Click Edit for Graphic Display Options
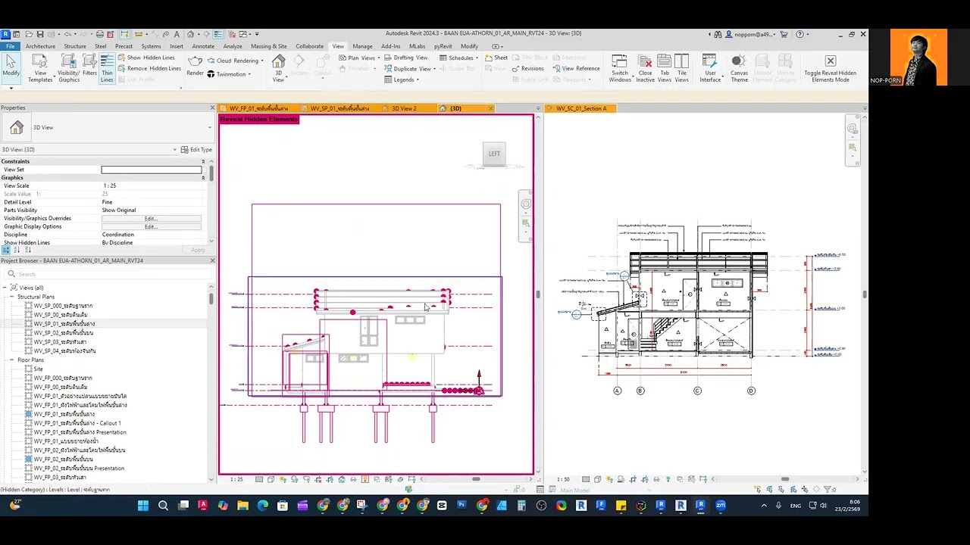Image resolution: width=970 pixels, height=545 pixels. (152, 226)
